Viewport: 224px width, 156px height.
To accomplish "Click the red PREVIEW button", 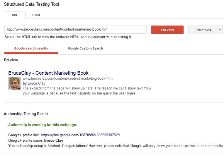I will coord(168,30).
